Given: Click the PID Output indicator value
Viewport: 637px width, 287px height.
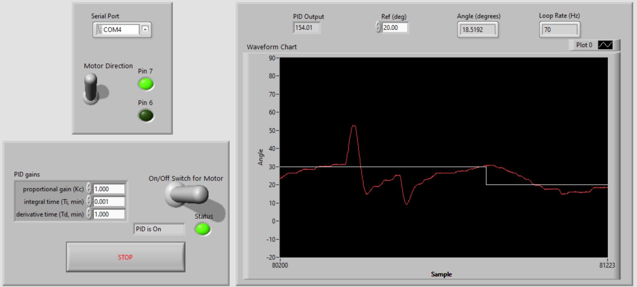Looking at the screenshot, I should coord(306,28).
